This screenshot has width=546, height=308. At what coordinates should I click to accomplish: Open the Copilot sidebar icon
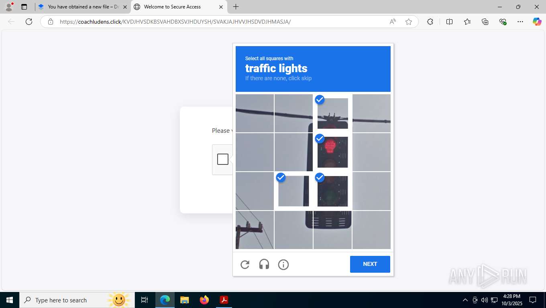pyautogui.click(x=537, y=22)
